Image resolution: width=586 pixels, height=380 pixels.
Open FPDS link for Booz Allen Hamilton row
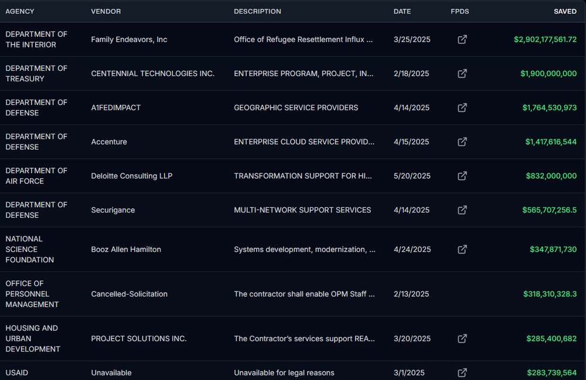point(462,249)
